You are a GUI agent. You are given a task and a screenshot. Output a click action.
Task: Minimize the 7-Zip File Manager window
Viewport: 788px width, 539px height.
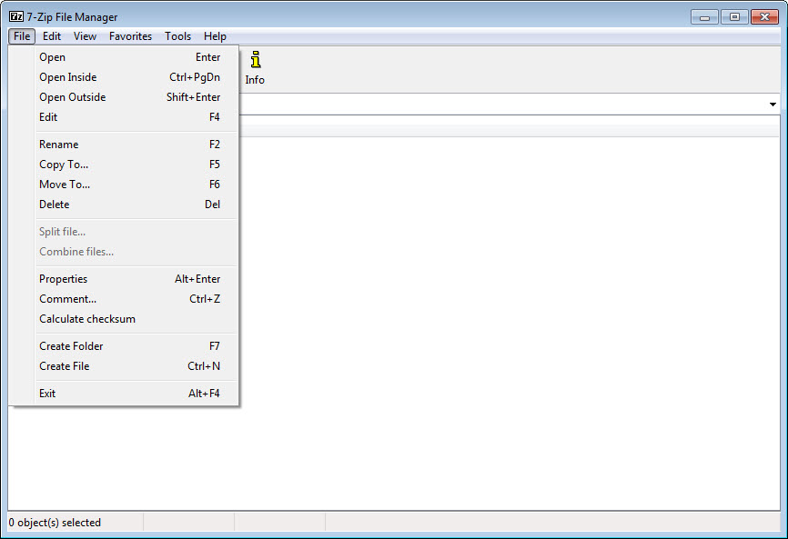tap(704, 17)
